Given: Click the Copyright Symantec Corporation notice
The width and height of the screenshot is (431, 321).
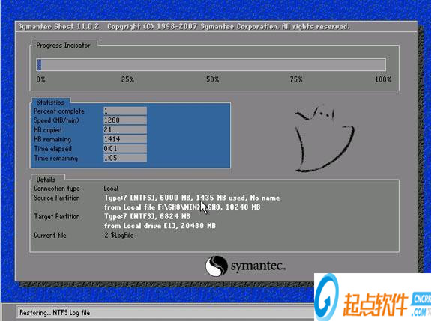Looking at the screenshot, I should coord(228,27).
